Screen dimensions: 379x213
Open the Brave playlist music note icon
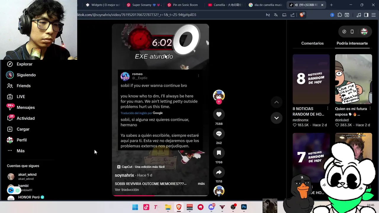359,15
